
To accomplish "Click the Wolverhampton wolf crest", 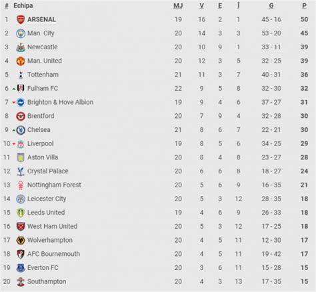I will tap(21, 240).
